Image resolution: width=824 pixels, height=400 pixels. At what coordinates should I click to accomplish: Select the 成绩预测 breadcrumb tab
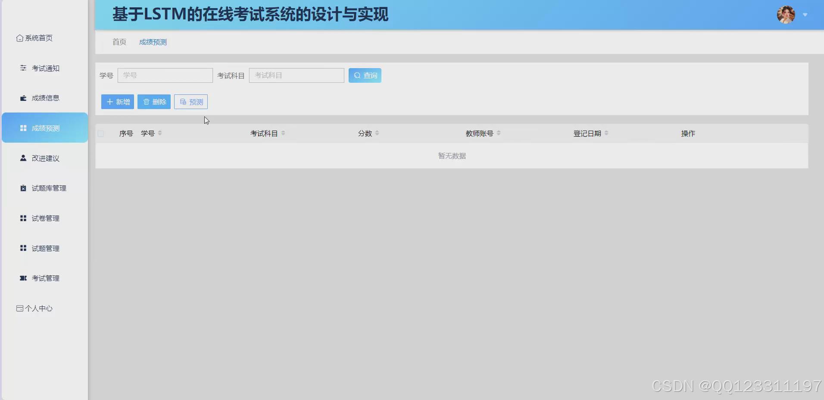pos(153,42)
